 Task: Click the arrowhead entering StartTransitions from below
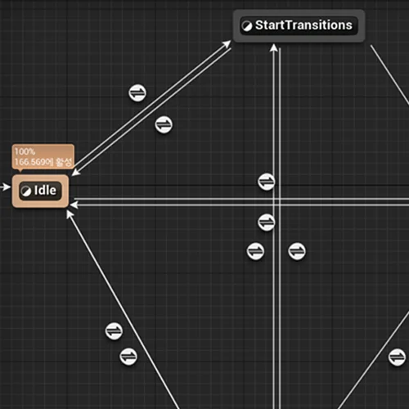click(274, 48)
